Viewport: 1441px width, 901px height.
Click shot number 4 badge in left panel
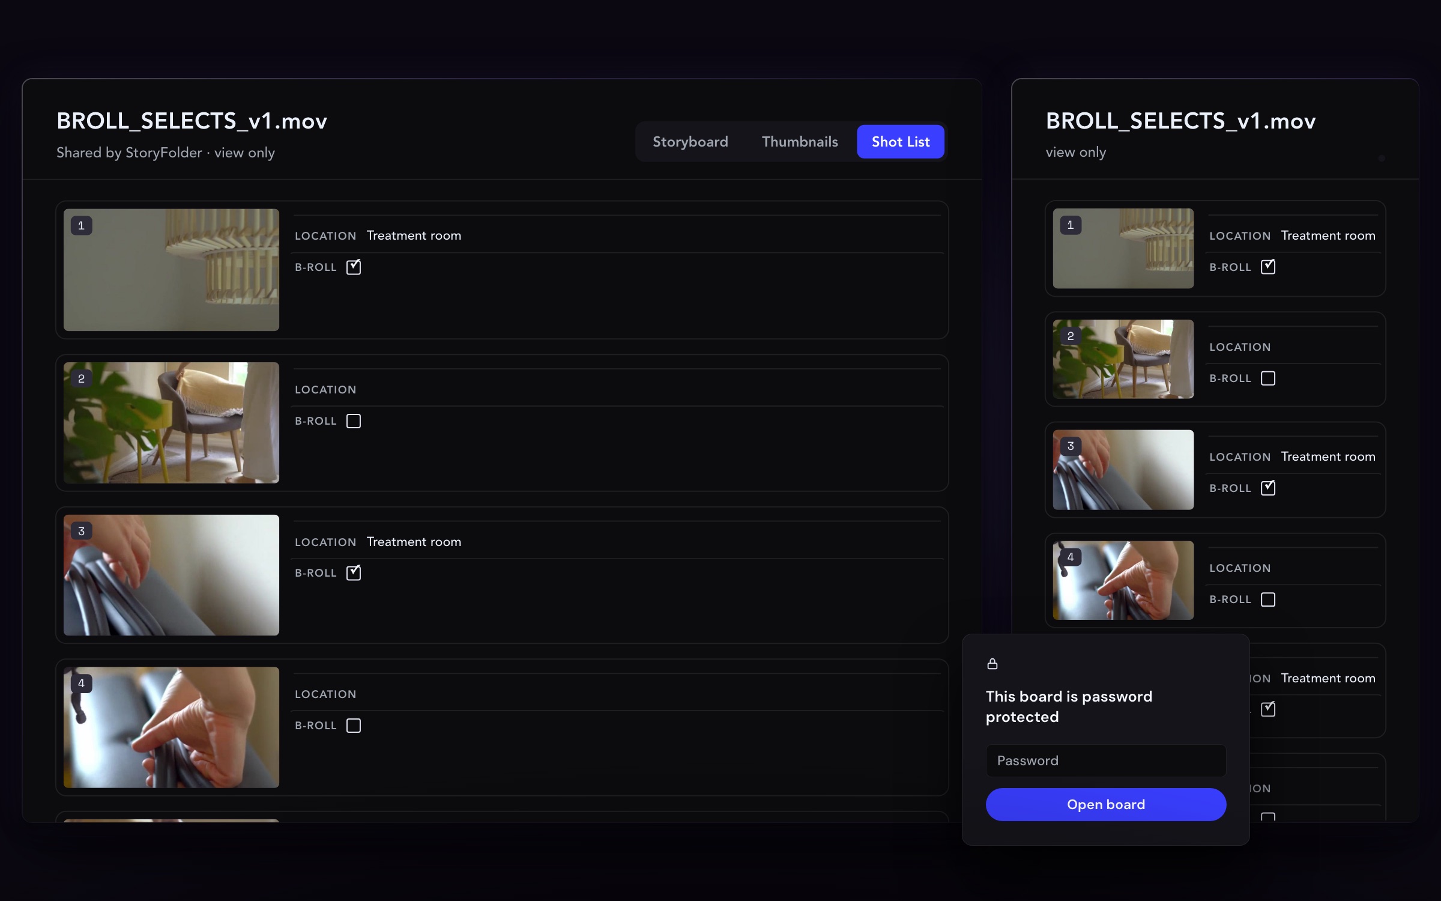(x=82, y=684)
